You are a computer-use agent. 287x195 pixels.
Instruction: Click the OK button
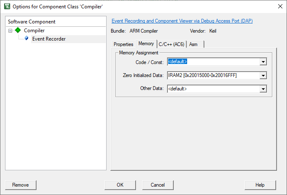(120, 185)
